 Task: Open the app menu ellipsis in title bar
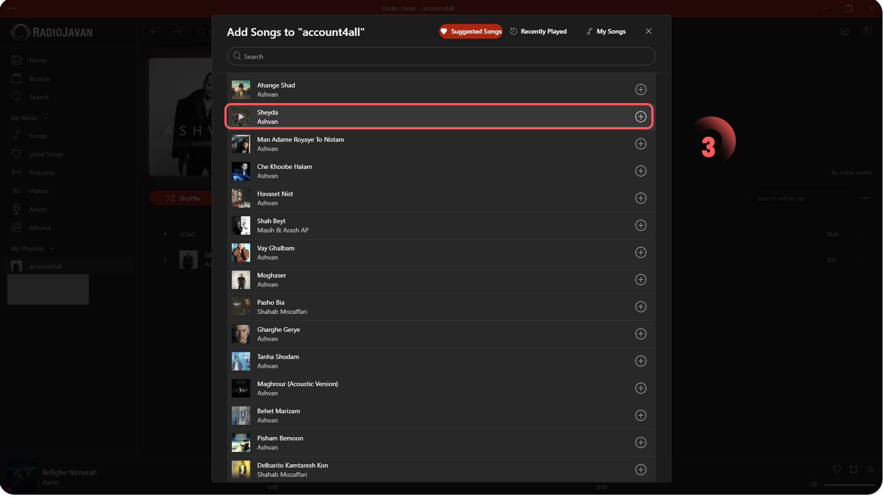[x=11, y=8]
